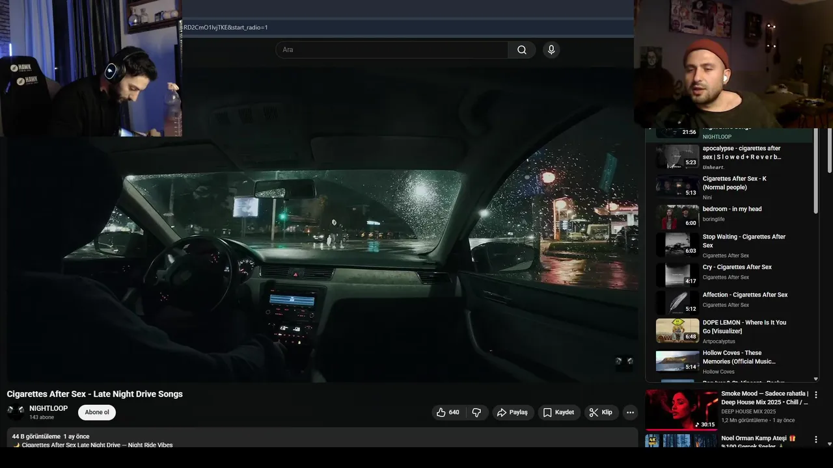
Task: Open the Paylaş share dialog
Action: click(x=512, y=412)
